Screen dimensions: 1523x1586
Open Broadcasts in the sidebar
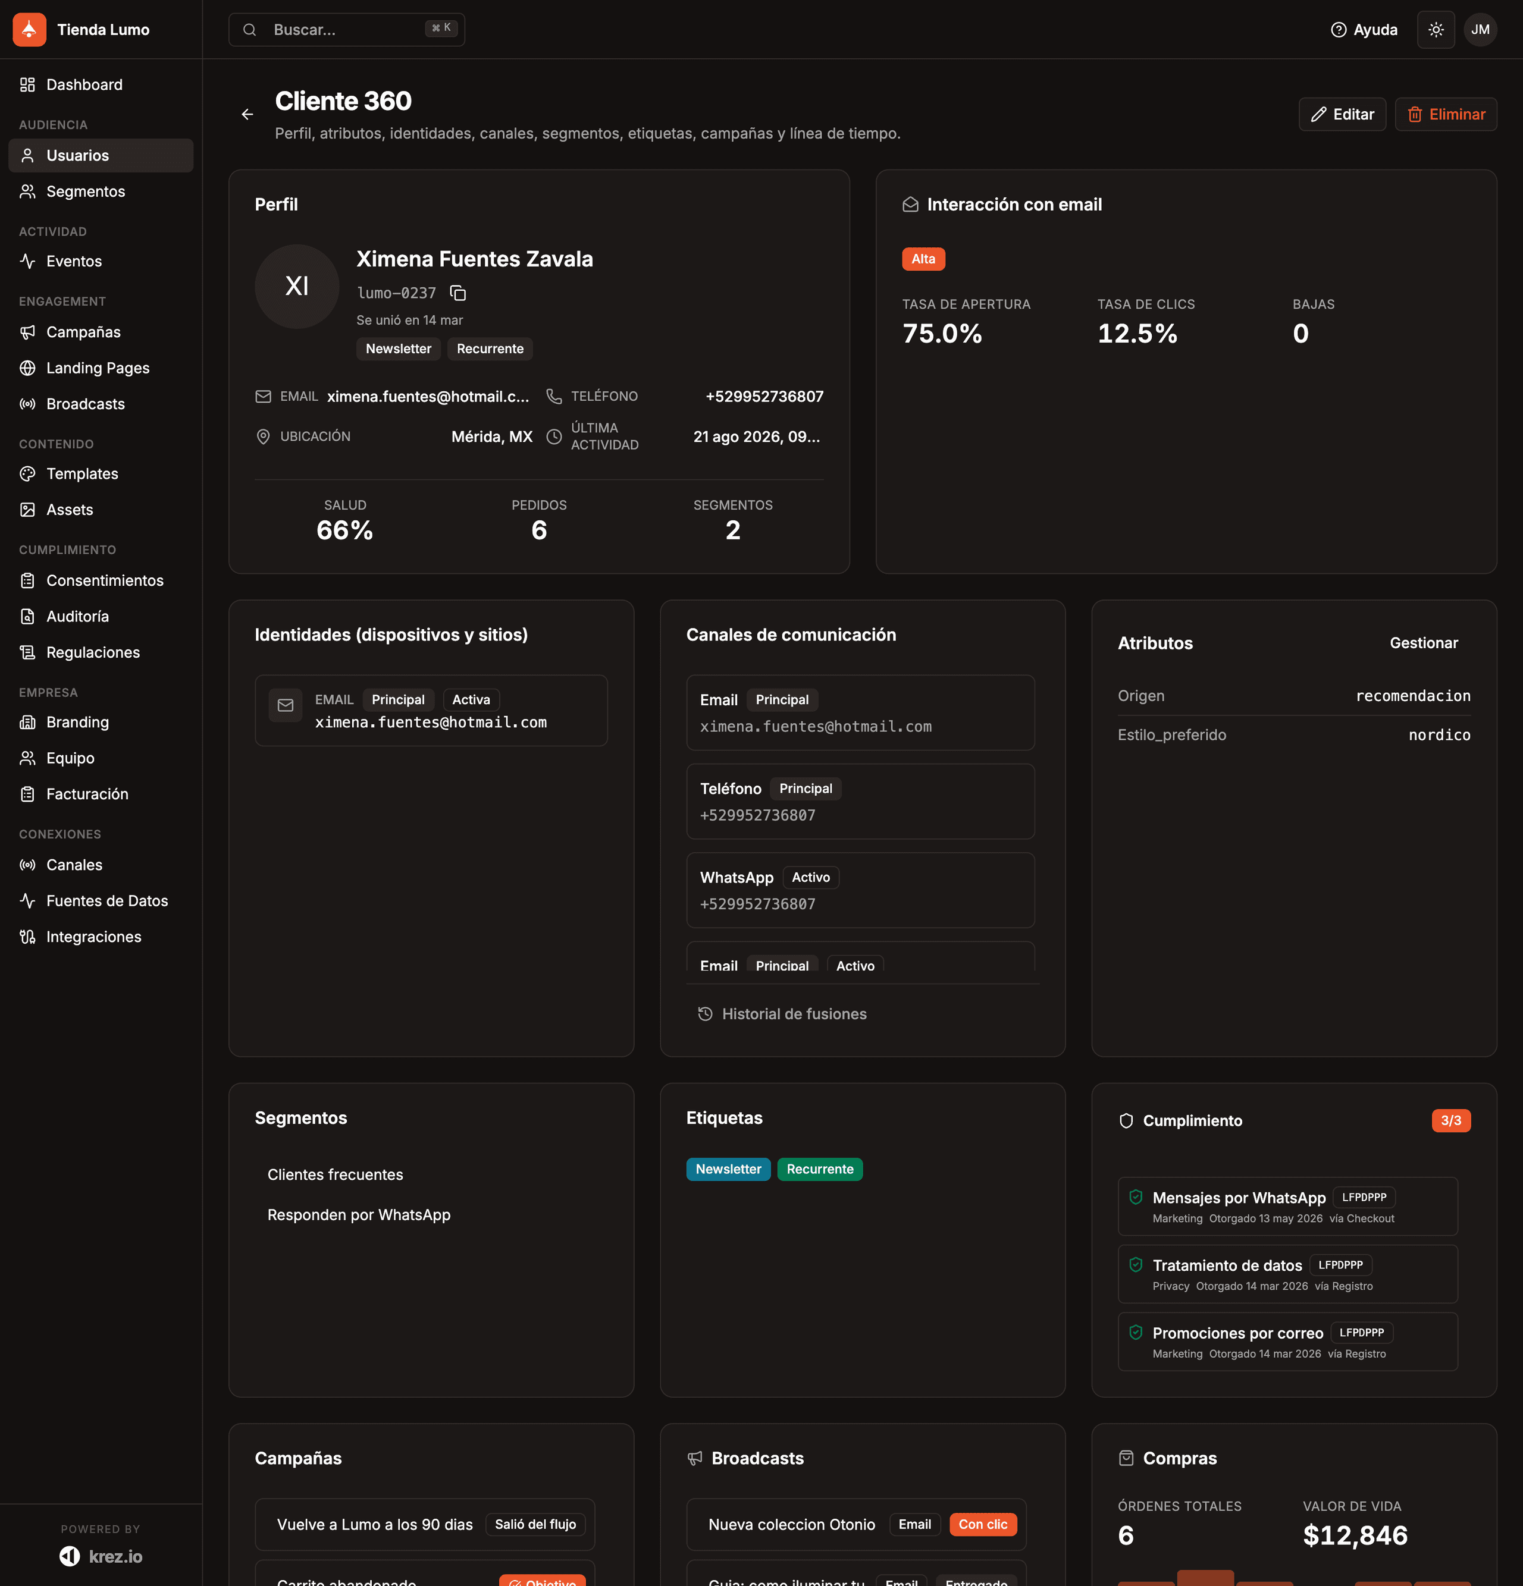coord(101,404)
